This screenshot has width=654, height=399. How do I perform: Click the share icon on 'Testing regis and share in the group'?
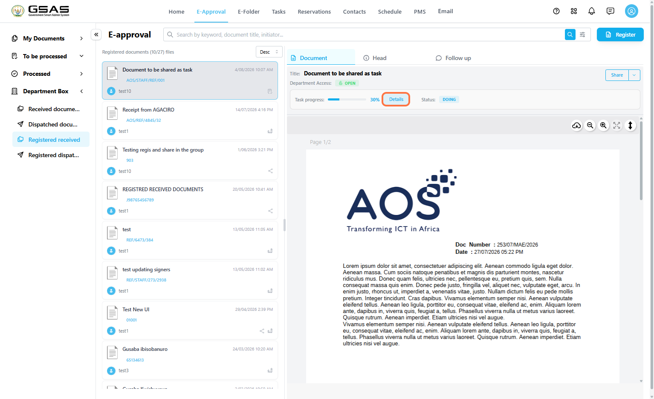[x=270, y=171]
